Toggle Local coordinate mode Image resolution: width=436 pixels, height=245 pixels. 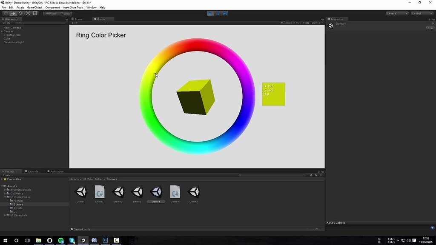pos(66,13)
